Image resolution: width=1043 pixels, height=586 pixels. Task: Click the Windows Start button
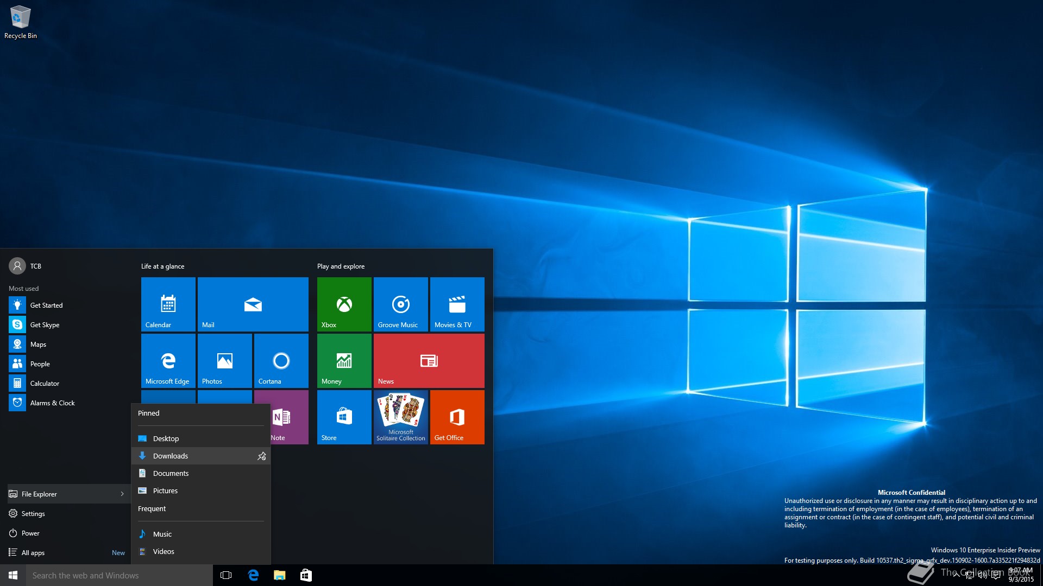pyautogui.click(x=13, y=575)
